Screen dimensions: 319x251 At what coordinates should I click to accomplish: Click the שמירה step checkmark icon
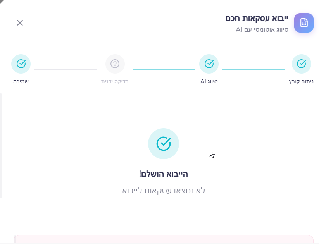(21, 64)
